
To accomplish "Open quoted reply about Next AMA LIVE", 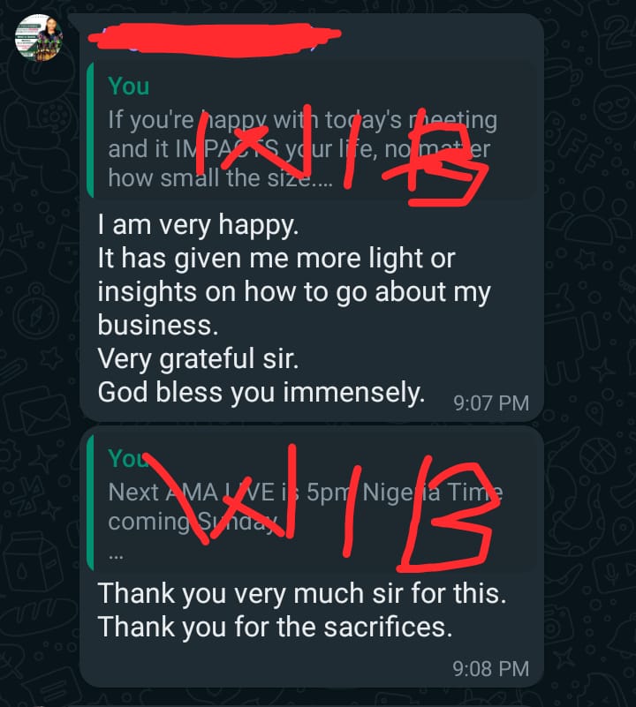I will click(x=314, y=503).
